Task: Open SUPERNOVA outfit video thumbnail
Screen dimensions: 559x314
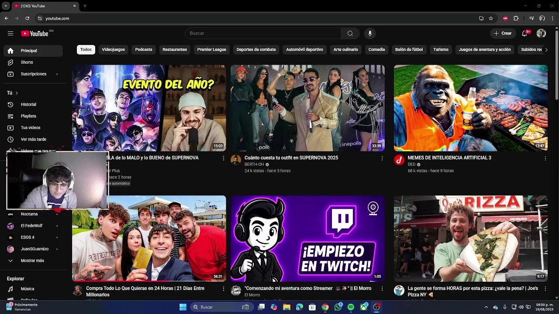Action: [307, 108]
